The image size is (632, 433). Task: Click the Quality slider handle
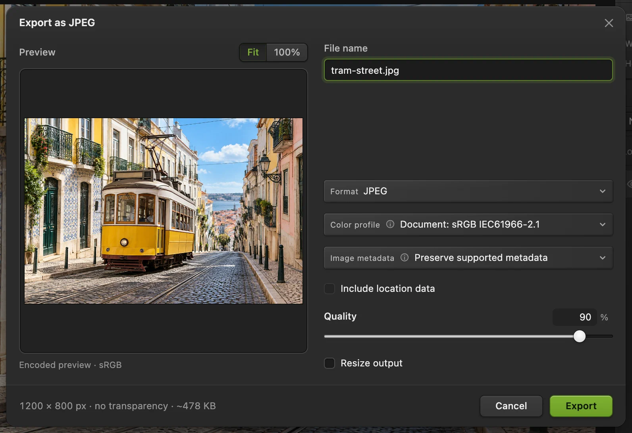pos(580,336)
